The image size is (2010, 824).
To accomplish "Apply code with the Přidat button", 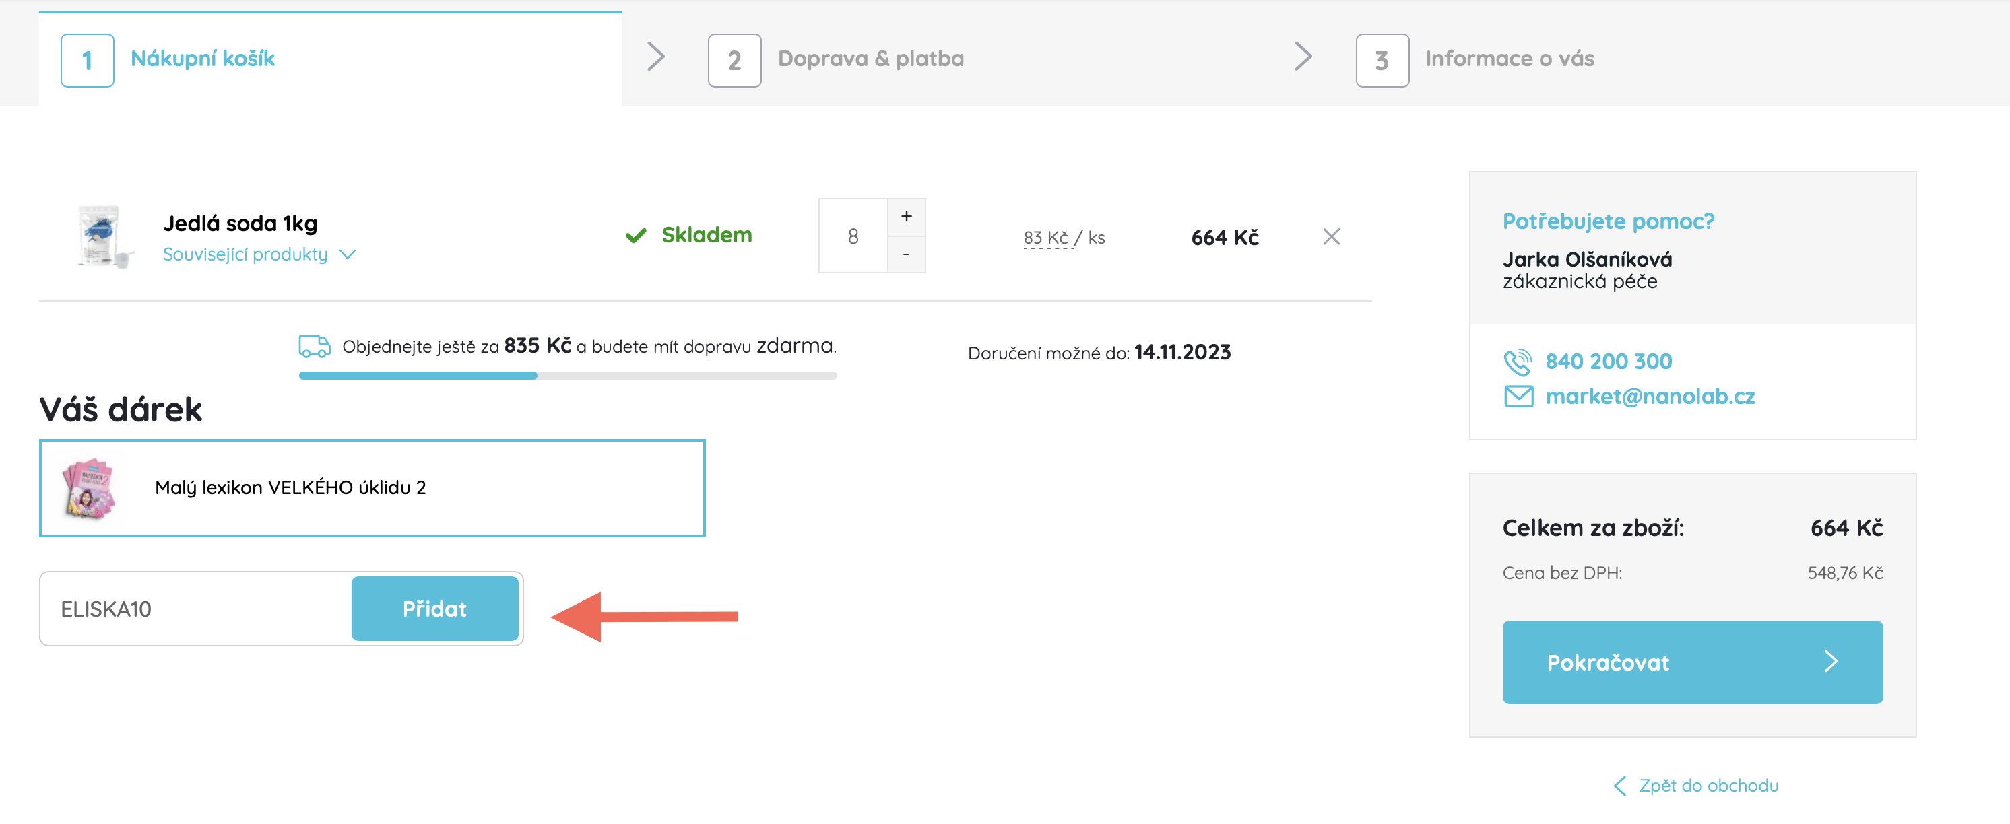I will click(x=434, y=608).
